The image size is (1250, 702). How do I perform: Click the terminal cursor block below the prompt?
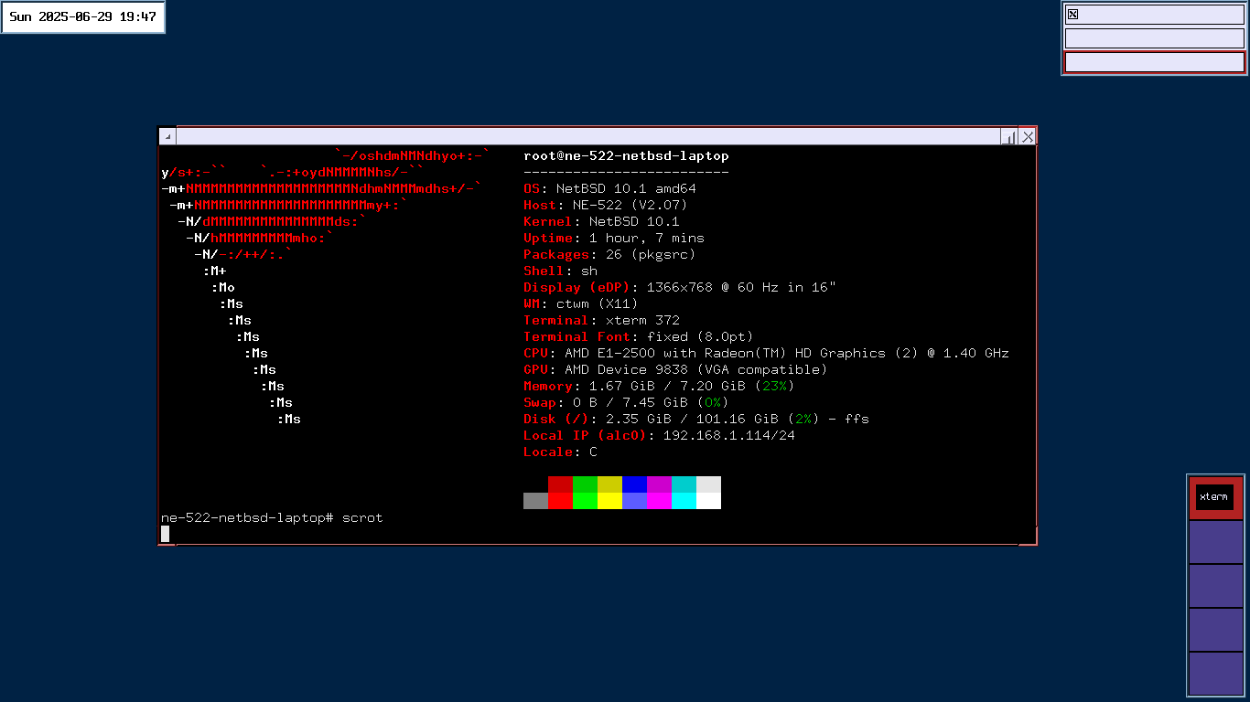tap(165, 534)
